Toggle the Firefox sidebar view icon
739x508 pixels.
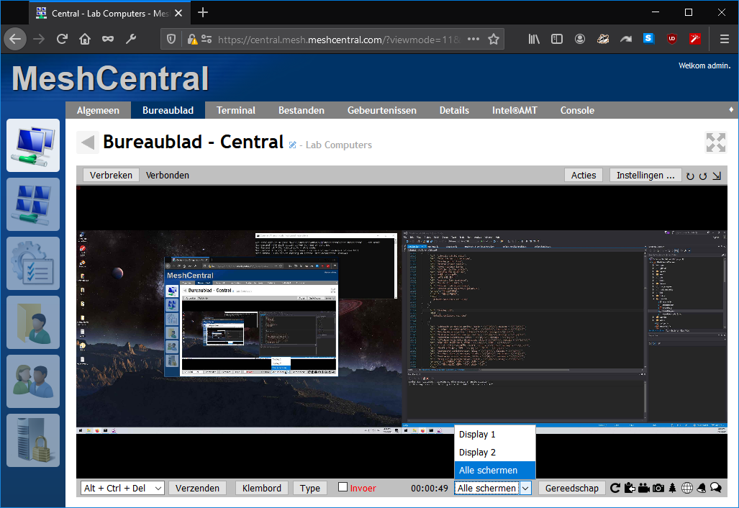pyautogui.click(x=557, y=39)
